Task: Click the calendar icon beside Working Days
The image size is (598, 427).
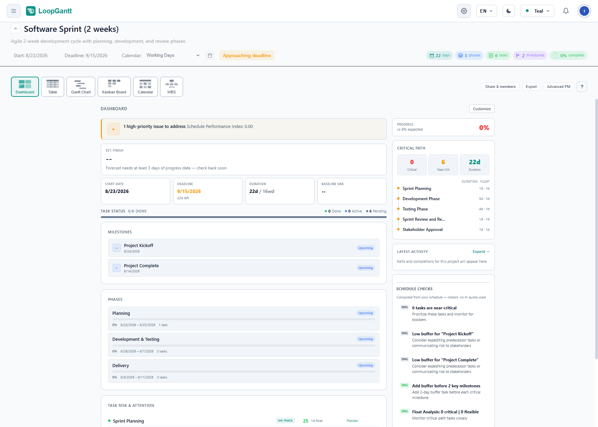Action: click(210, 55)
